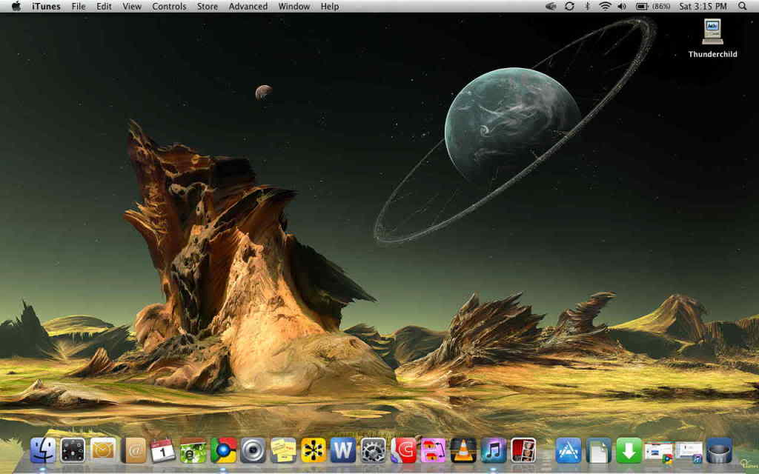Open System Preferences gear icon

pos(373,450)
